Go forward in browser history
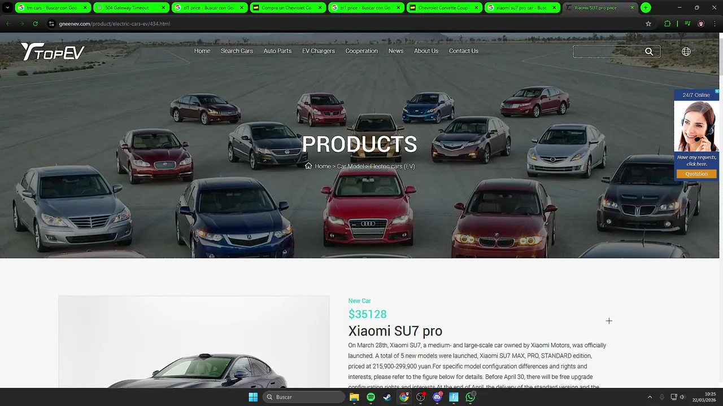The height and width of the screenshot is (406, 723). tap(22, 24)
